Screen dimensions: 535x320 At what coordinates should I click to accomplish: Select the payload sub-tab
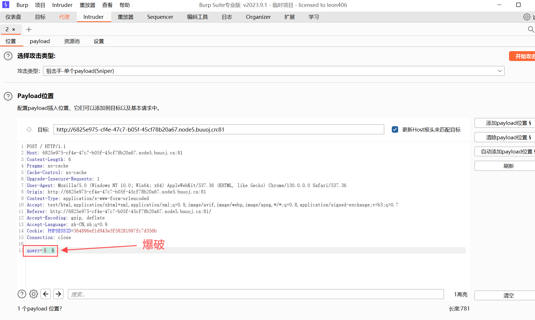coord(40,41)
